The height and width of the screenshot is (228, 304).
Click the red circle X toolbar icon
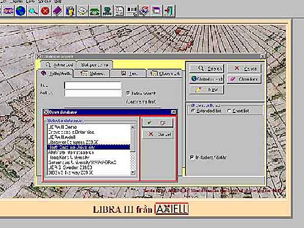45,10
